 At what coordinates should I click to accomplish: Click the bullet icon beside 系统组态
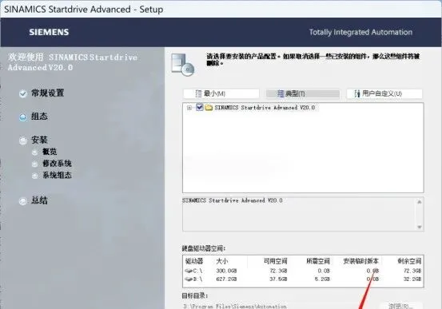34,176
